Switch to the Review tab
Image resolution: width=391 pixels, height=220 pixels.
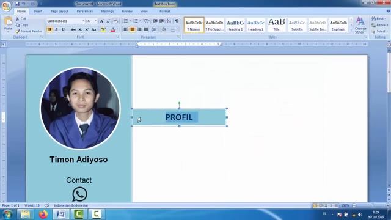pos(127,11)
